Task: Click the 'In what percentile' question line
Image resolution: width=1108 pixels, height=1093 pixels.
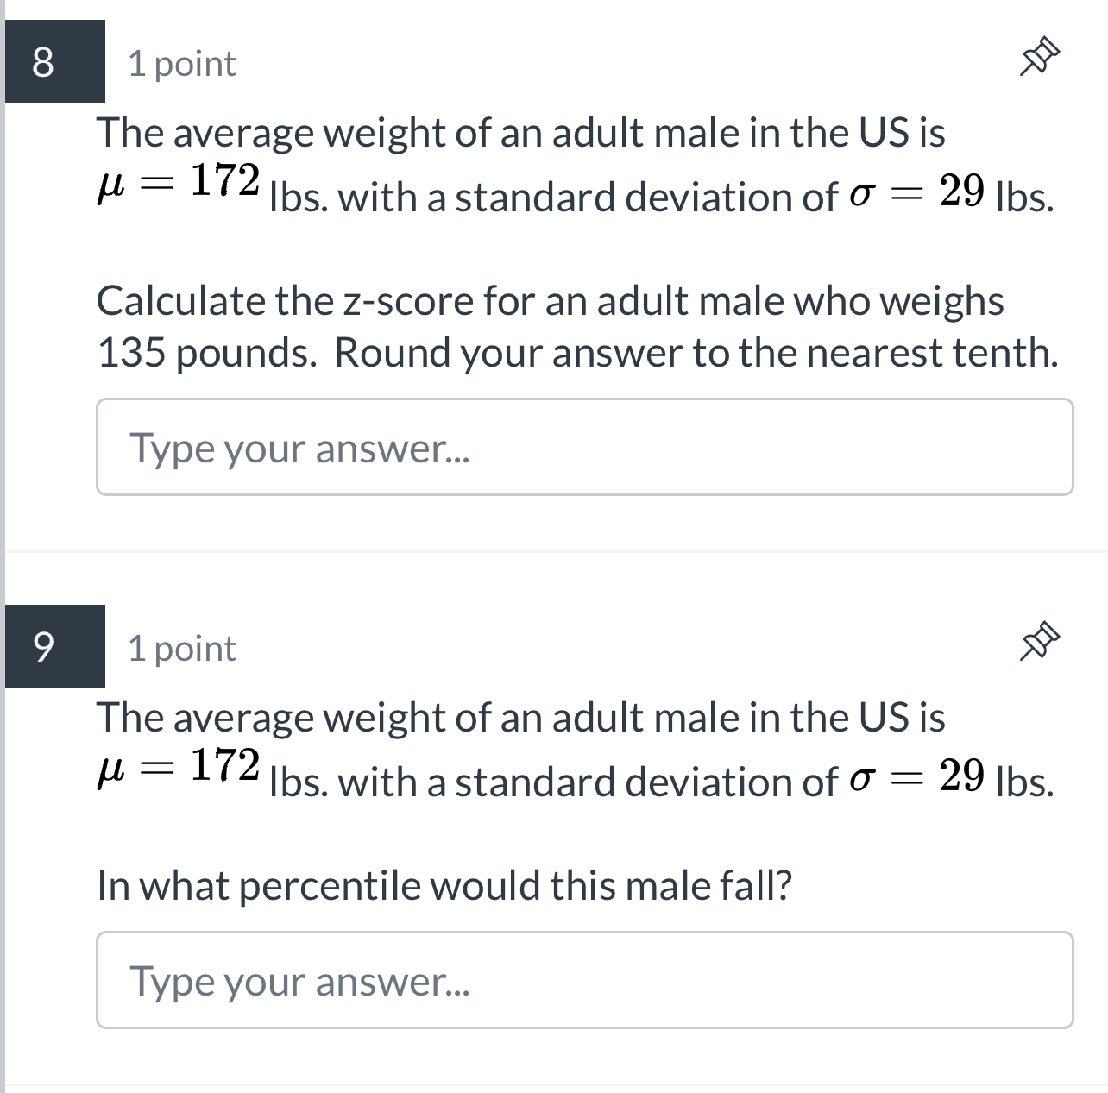Action: (444, 884)
